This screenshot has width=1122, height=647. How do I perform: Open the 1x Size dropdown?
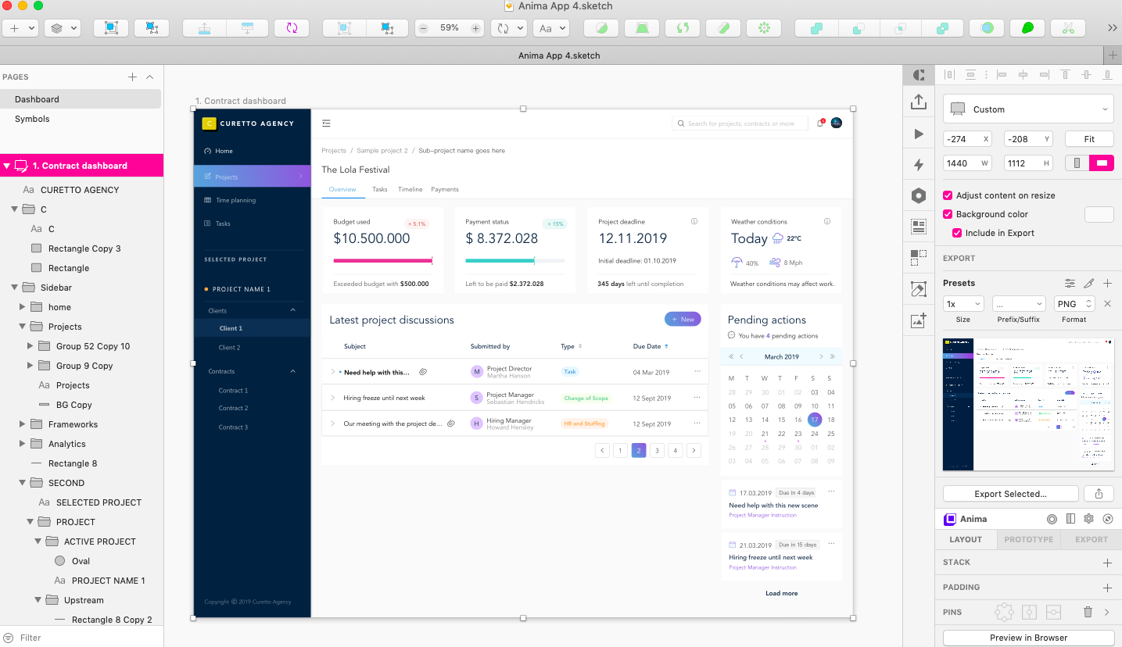click(963, 304)
